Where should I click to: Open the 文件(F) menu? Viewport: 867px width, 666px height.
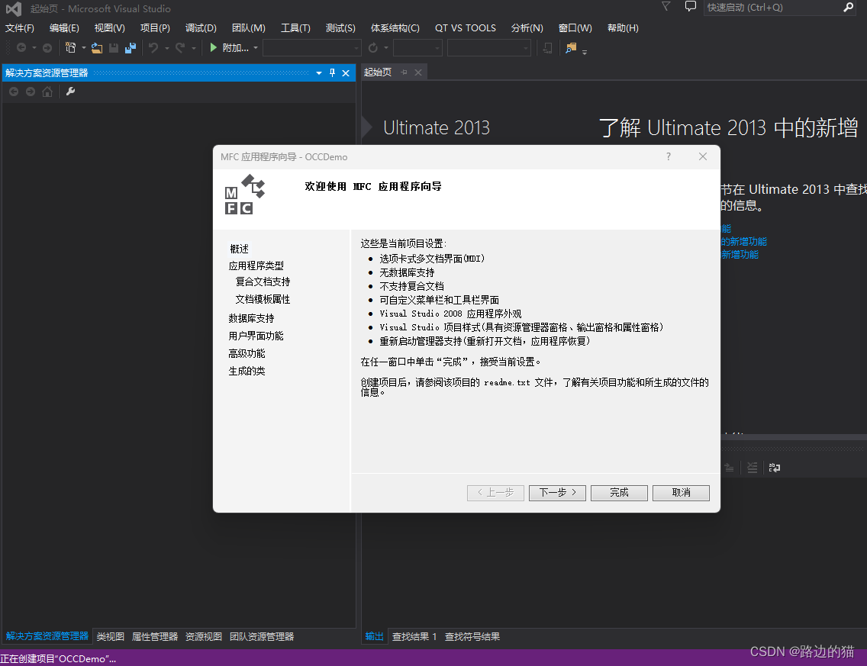tap(20, 28)
